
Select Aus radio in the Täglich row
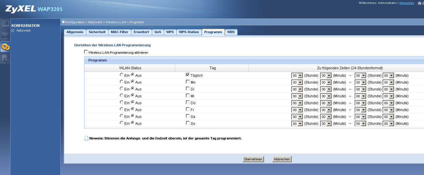(x=132, y=75)
